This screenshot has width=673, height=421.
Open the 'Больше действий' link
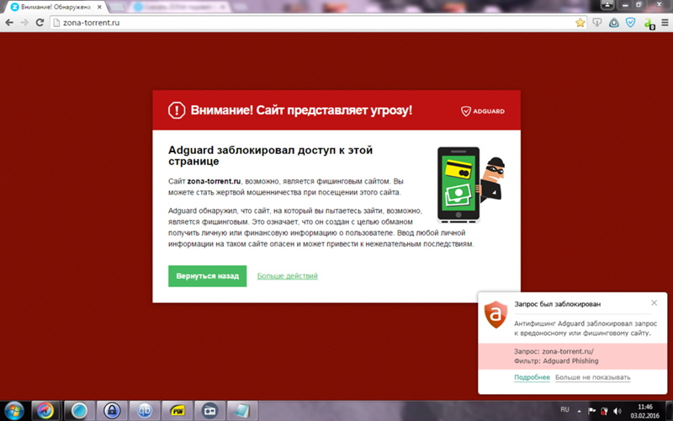[287, 276]
